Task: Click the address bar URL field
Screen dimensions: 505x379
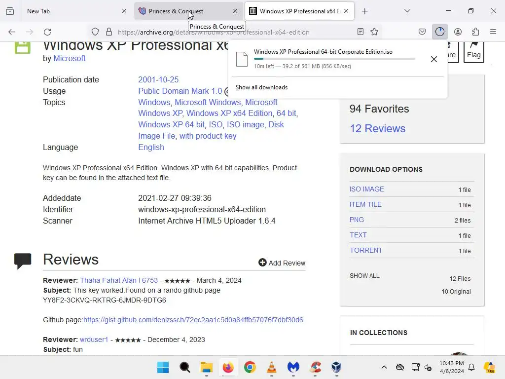Action: pos(235,32)
